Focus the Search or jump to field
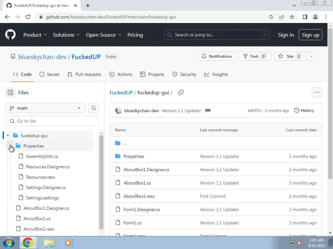 pyautogui.click(x=217, y=35)
